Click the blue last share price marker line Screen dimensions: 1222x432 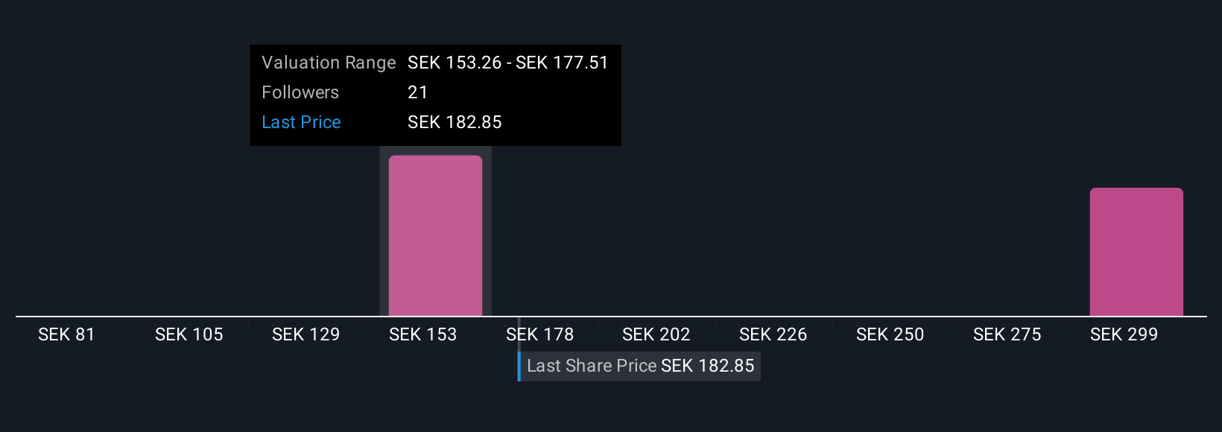coord(519,366)
